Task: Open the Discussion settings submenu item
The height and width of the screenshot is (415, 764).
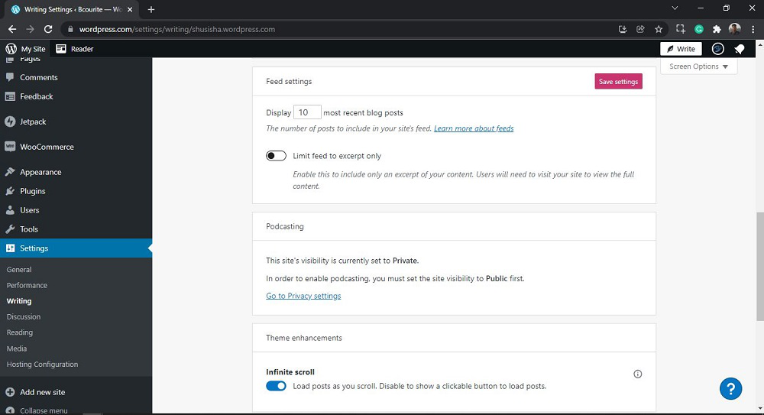Action: pos(24,316)
